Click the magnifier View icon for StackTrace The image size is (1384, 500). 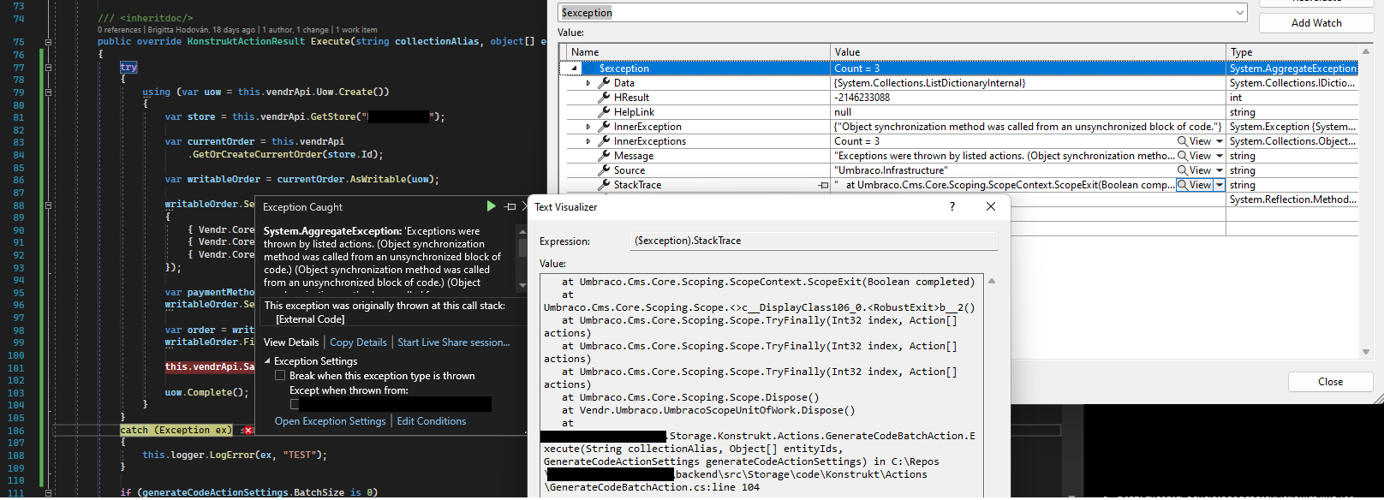point(1183,185)
